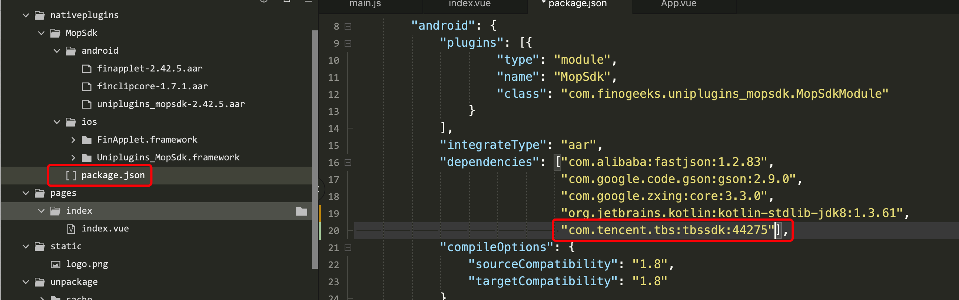The image size is (959, 300).
Task: Collapse the static folder chevron
Action: coord(26,246)
